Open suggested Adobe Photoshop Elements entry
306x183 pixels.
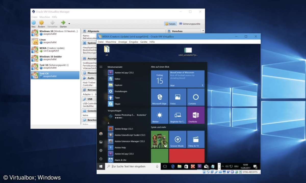[x=127, y=116]
